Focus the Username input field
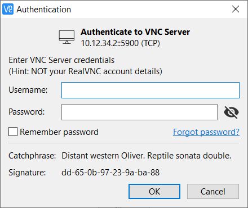This screenshot has width=248, height=208. [150, 90]
